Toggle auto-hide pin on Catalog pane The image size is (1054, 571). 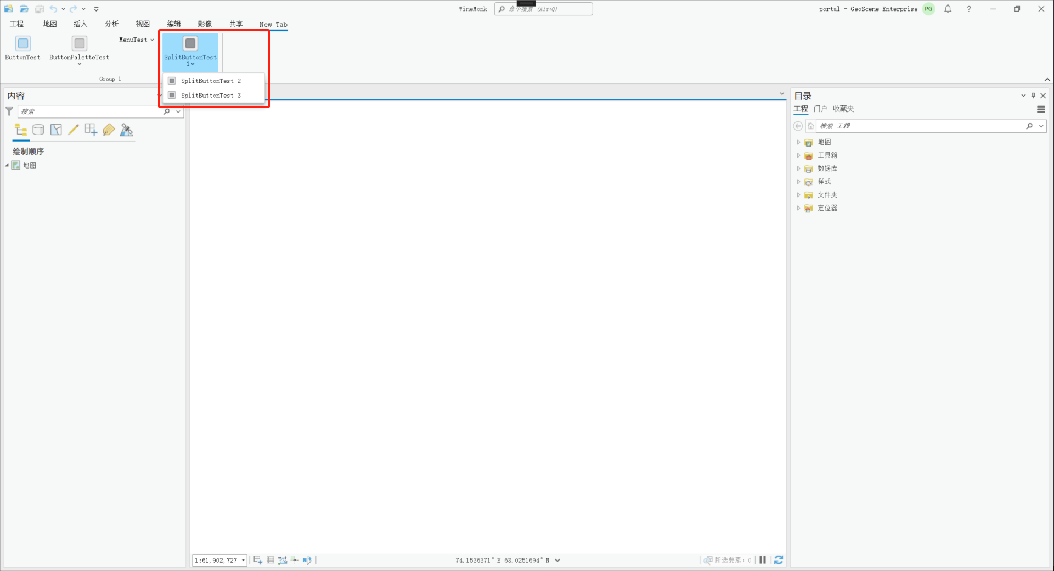(1033, 96)
